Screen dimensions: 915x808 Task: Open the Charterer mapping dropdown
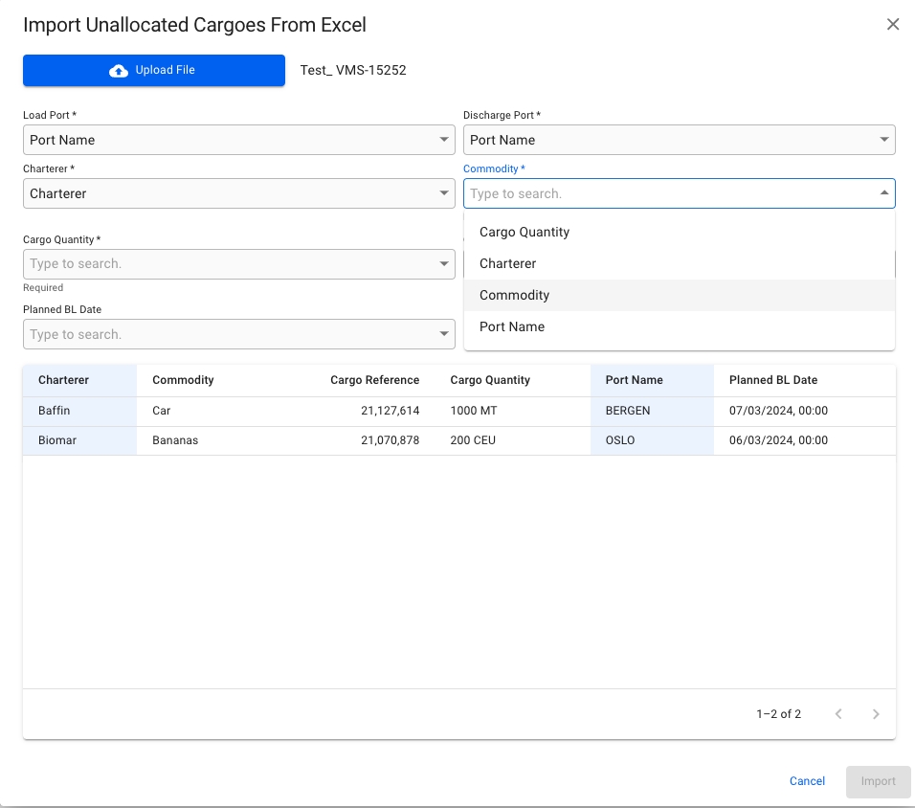click(238, 193)
